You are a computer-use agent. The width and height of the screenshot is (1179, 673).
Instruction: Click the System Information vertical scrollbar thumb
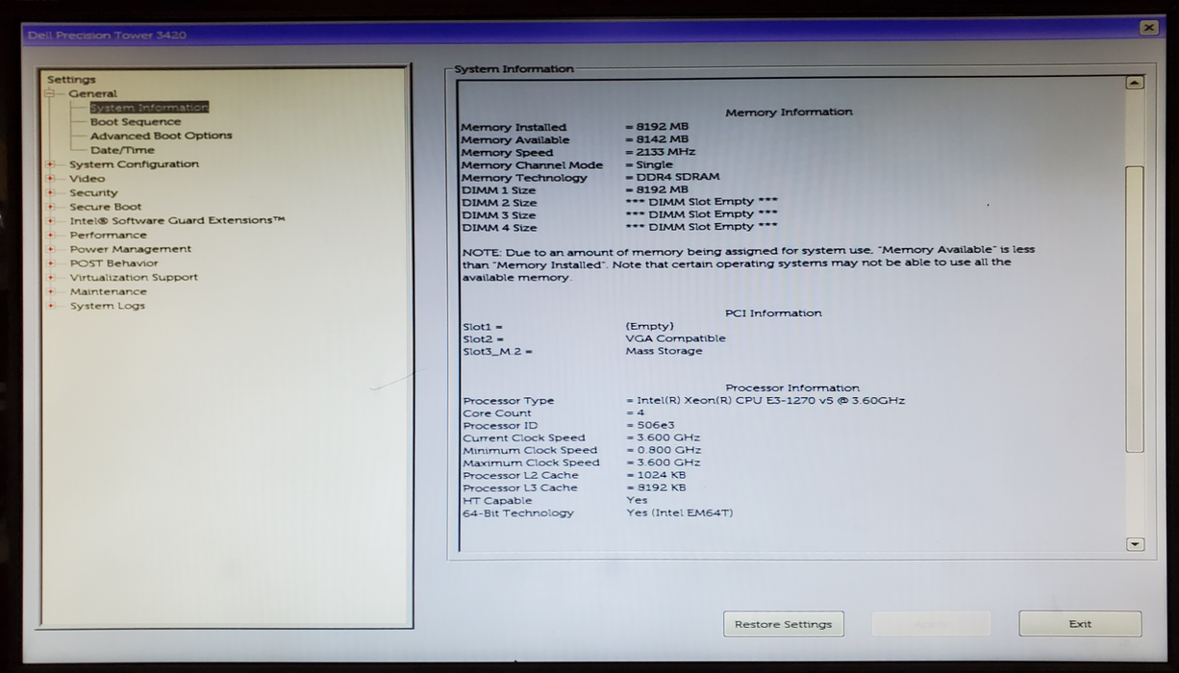coord(1135,309)
